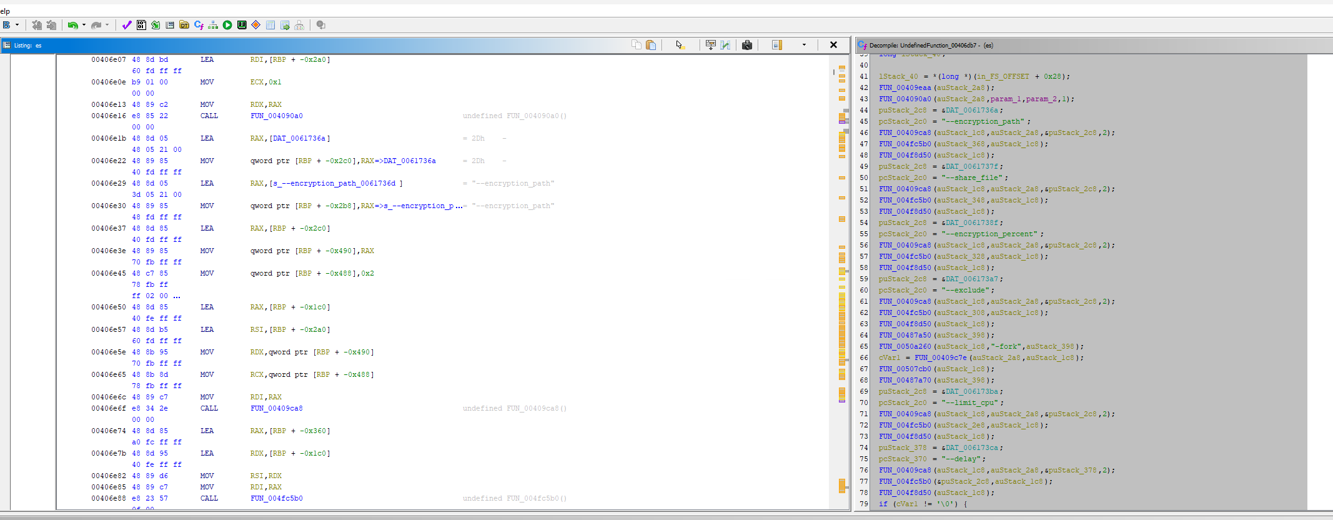Open the Memory Map chip icon
The image size is (1333, 520).
242,25
